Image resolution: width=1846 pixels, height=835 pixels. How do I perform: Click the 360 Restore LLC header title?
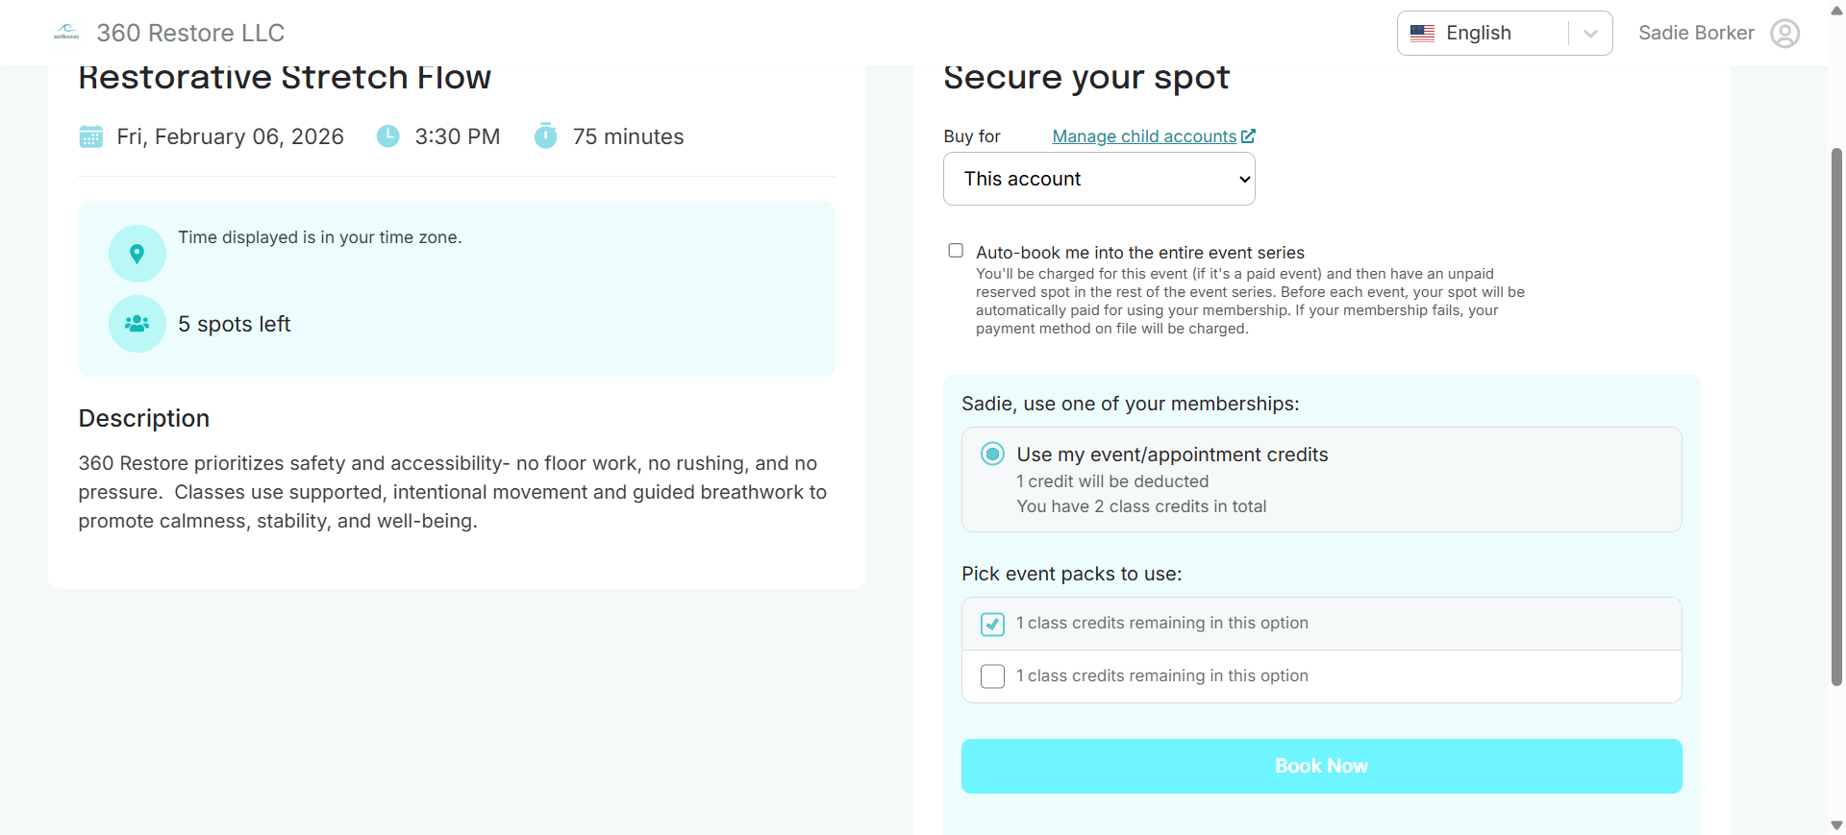(x=189, y=32)
